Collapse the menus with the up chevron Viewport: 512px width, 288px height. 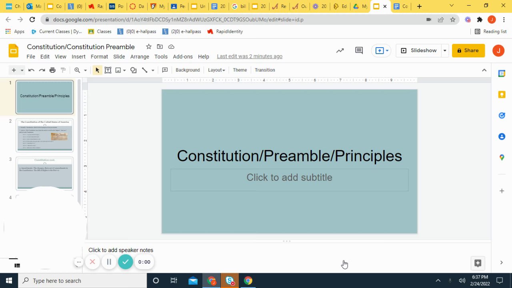484,70
